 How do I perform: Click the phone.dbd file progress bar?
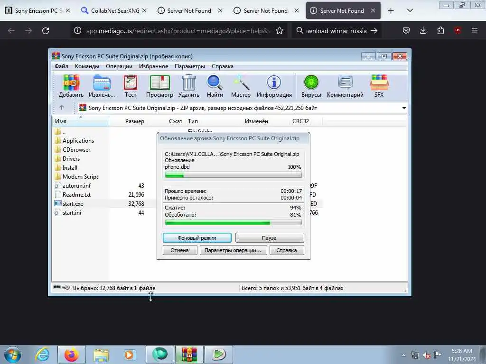(x=234, y=175)
